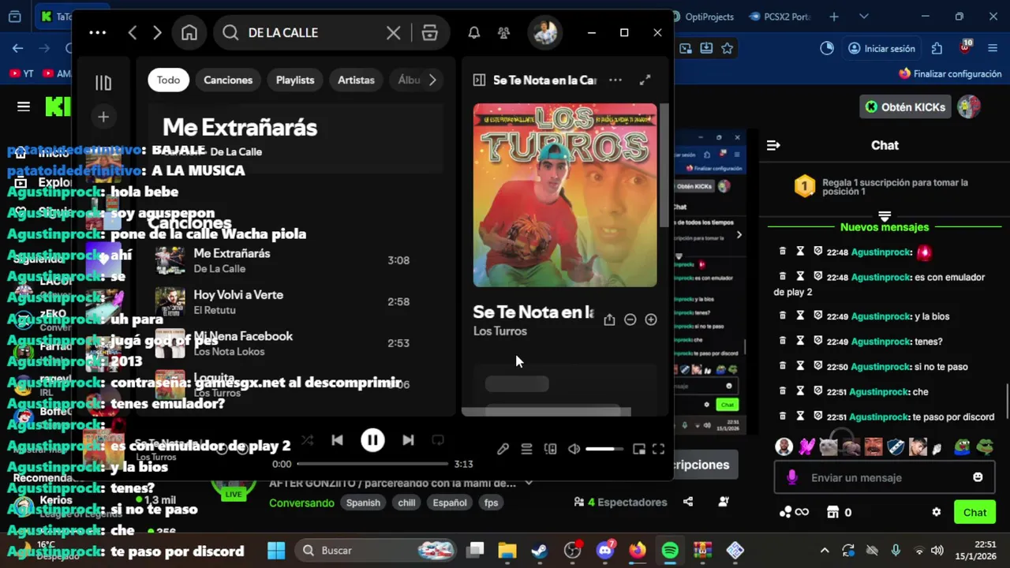1010x568 pixels.
Task: Open Spotify from the taskbar
Action: (x=670, y=550)
